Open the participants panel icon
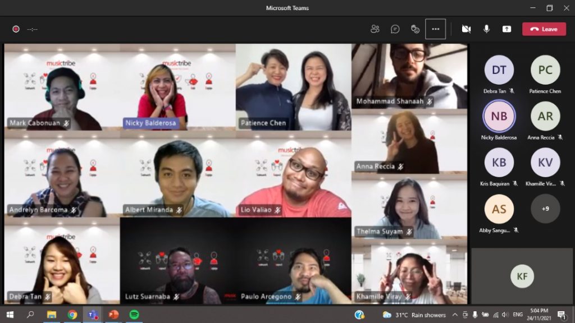The image size is (575, 323). click(x=375, y=29)
